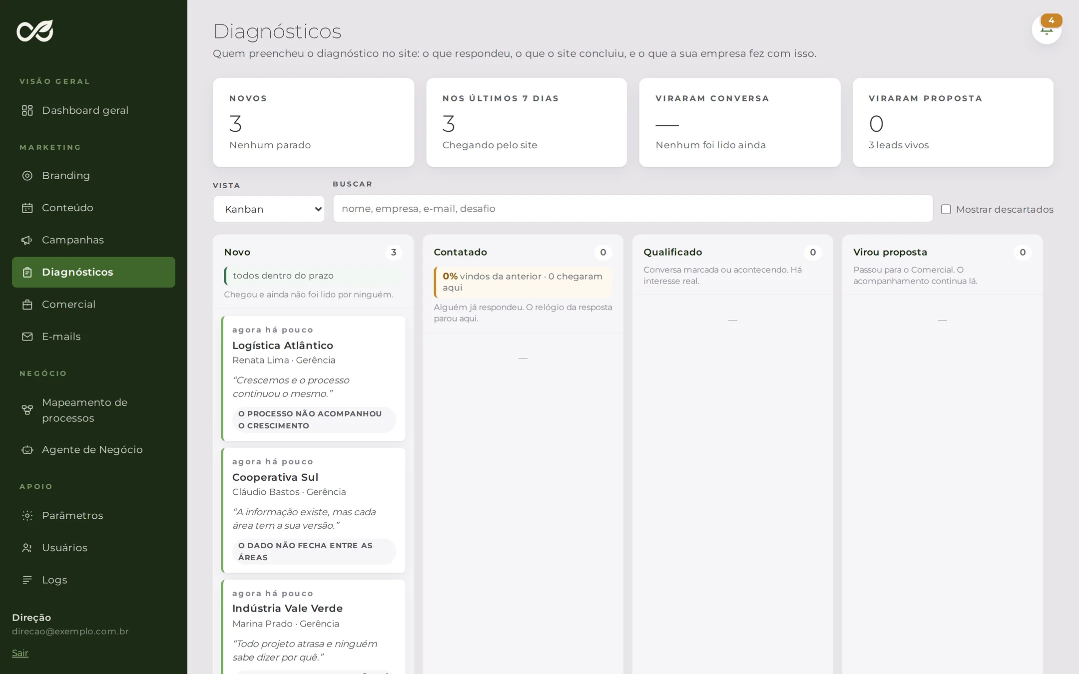Click the Qualificado column count badge

coord(813,253)
